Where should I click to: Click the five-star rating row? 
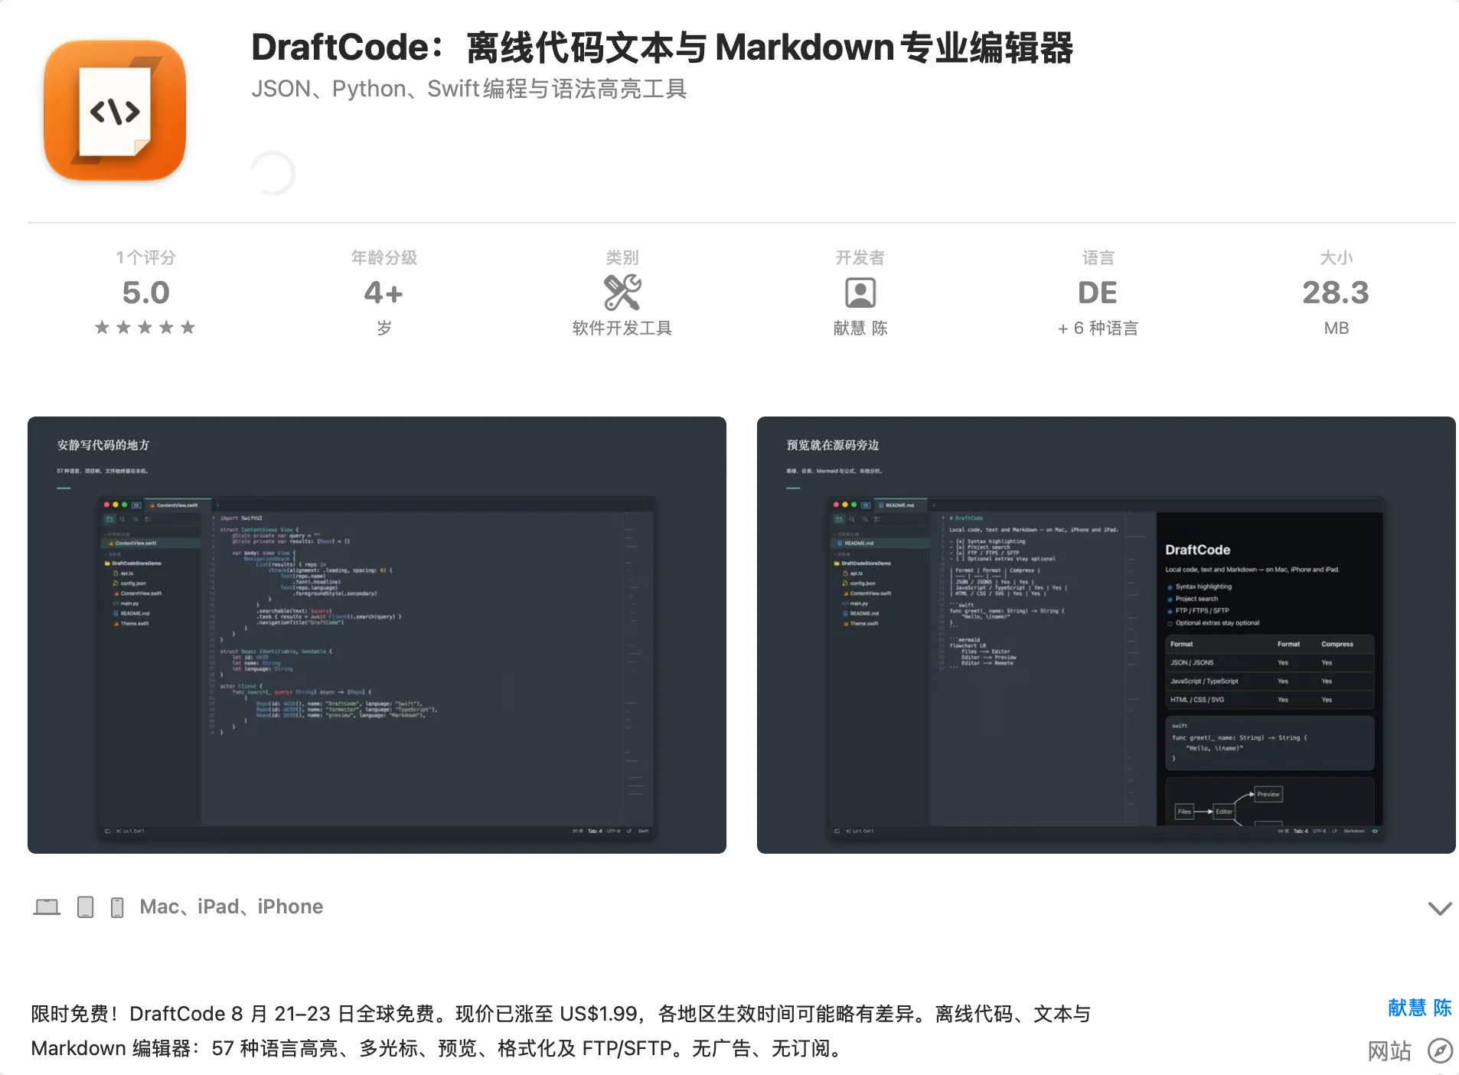click(145, 328)
